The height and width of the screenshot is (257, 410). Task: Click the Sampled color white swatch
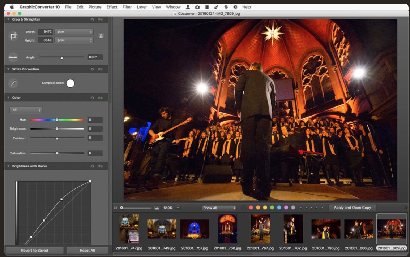coord(71,83)
